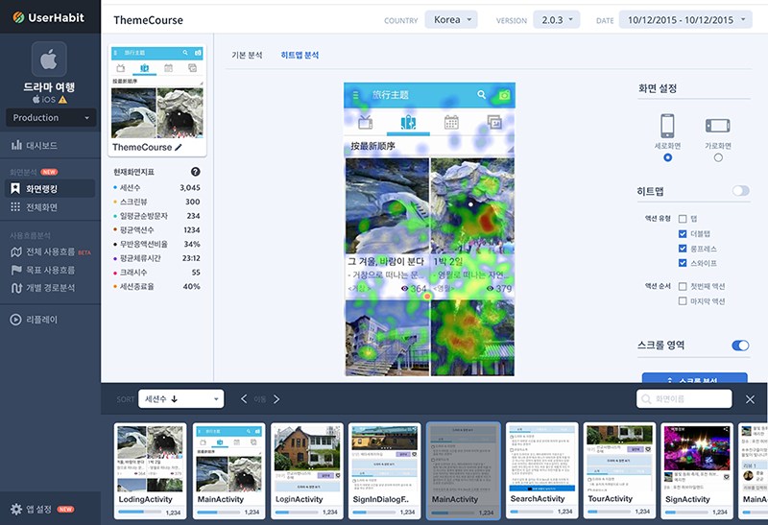The height and width of the screenshot is (525, 768).
Task: Open the Korea country dropdown
Action: (451, 20)
